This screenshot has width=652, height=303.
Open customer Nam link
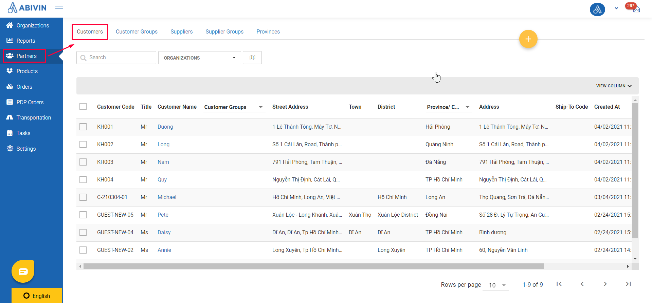(x=163, y=162)
